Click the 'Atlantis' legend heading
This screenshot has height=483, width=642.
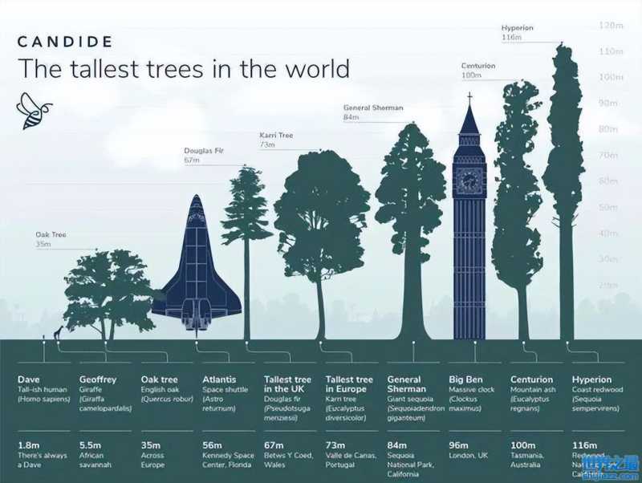tap(221, 379)
